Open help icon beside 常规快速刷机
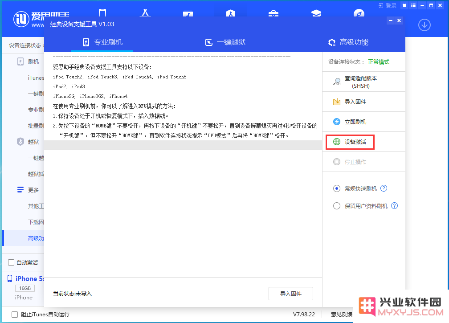The image size is (449, 323). pos(384,188)
